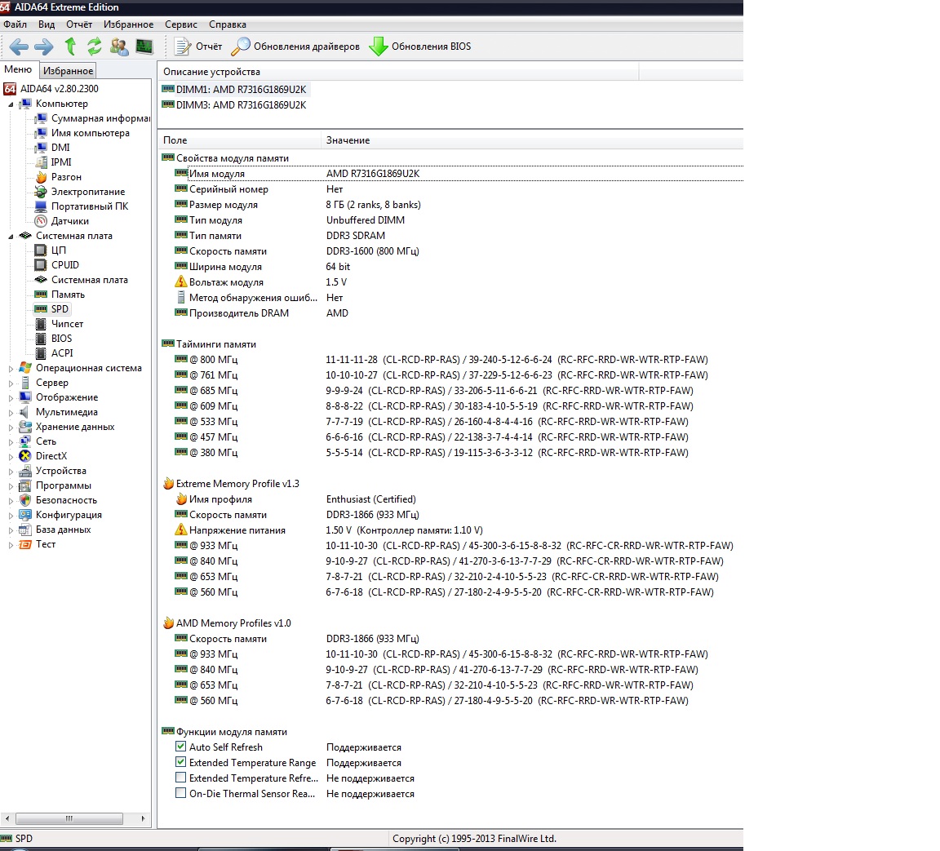
Task: Refresh the page with green arrows icon
Action: coord(94,47)
